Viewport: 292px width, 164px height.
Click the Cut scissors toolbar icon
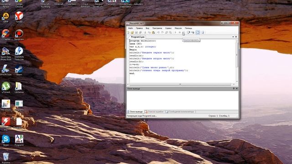pos(145,32)
